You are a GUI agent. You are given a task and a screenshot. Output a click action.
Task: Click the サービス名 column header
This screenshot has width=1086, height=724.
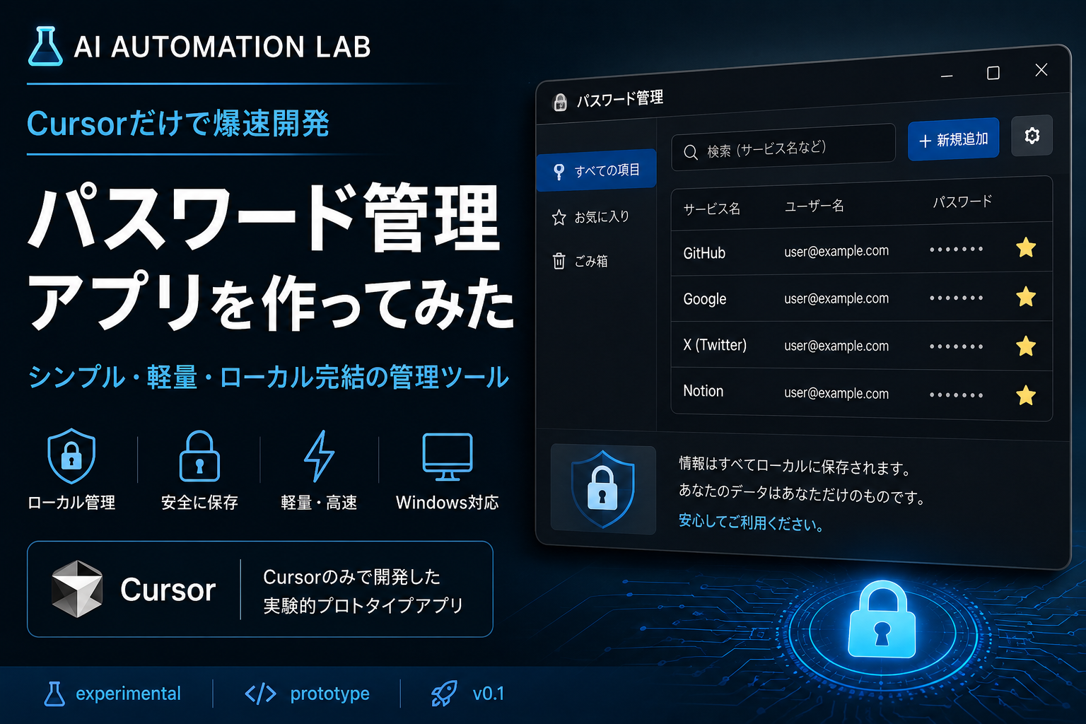pyautogui.click(x=711, y=209)
